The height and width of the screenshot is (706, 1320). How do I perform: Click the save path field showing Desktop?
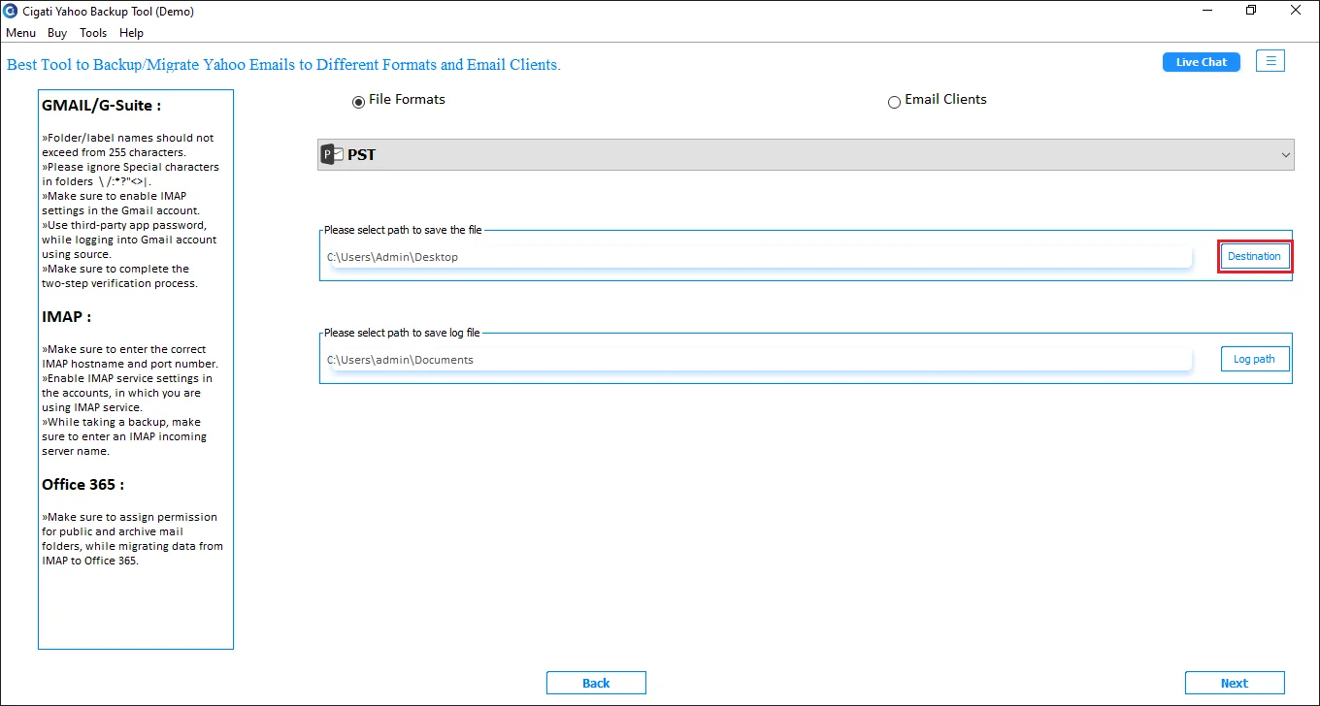pos(758,257)
